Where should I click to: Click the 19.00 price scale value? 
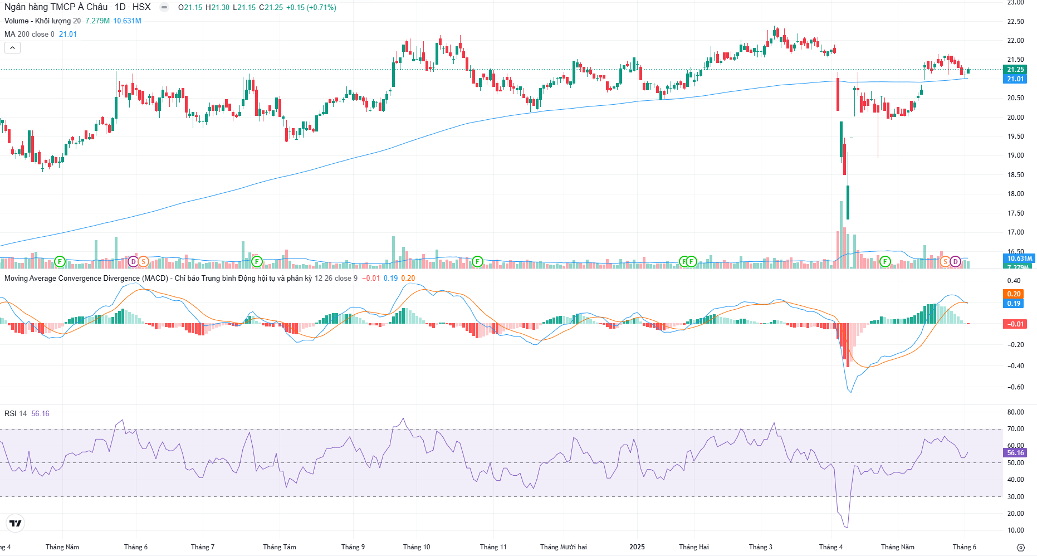click(1015, 155)
